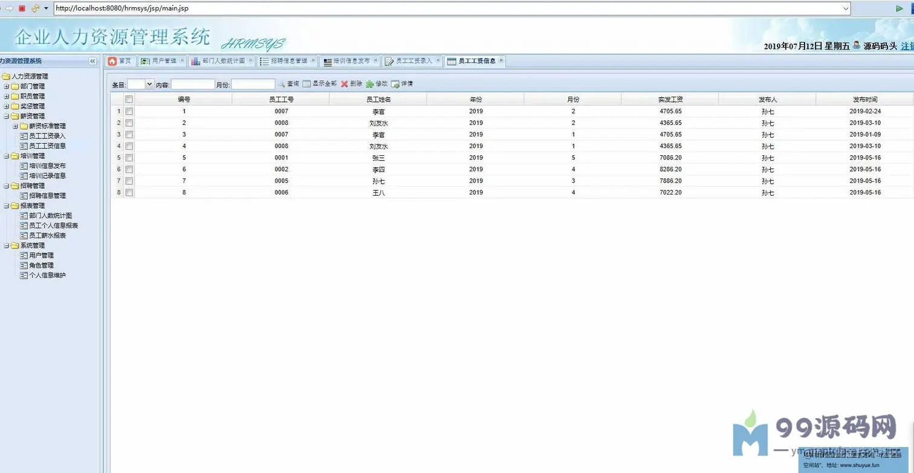Open 员工工资信息 in the sidebar tree
The height and width of the screenshot is (473, 914).
(x=48, y=146)
